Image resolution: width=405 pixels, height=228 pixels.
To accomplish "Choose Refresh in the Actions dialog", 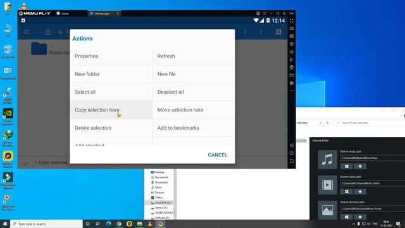I will tap(194, 56).
